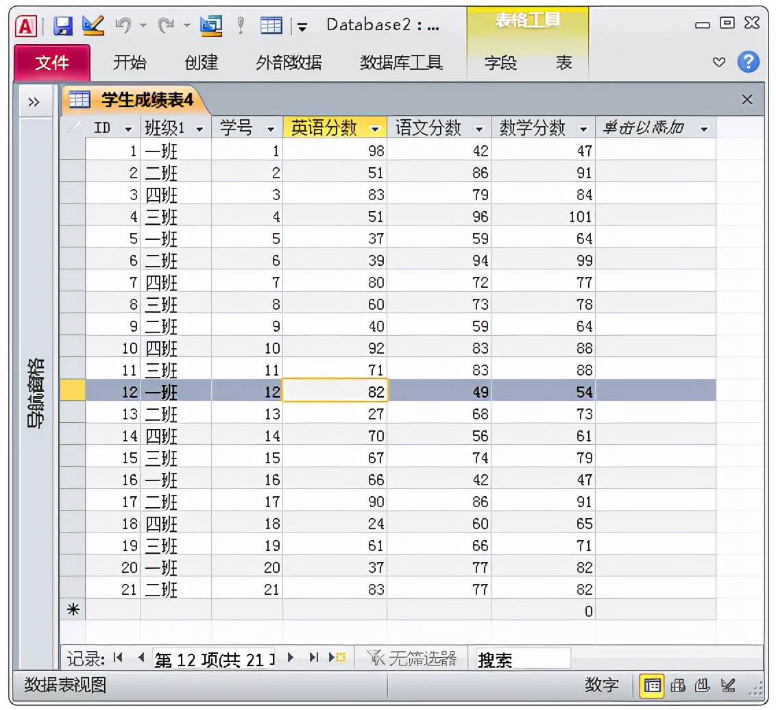Open the Quick Access Toolbar customize dropdown
The height and width of the screenshot is (710, 776).
click(301, 25)
